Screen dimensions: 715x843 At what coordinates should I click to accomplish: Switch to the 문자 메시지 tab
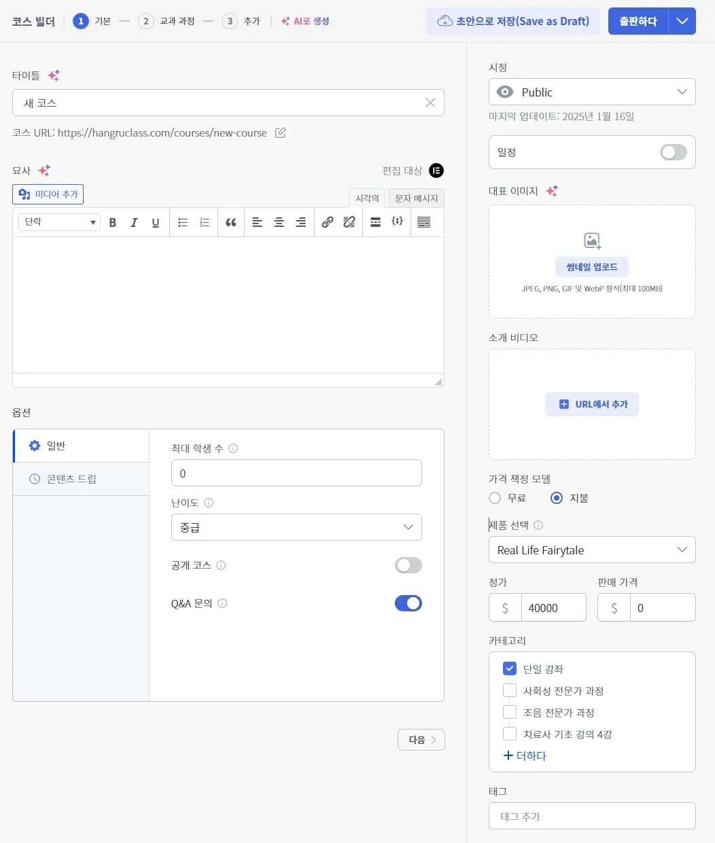(x=416, y=198)
